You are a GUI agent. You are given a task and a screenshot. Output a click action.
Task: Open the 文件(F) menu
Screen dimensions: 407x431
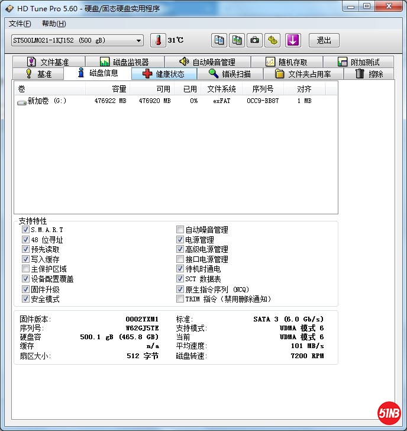pos(20,24)
